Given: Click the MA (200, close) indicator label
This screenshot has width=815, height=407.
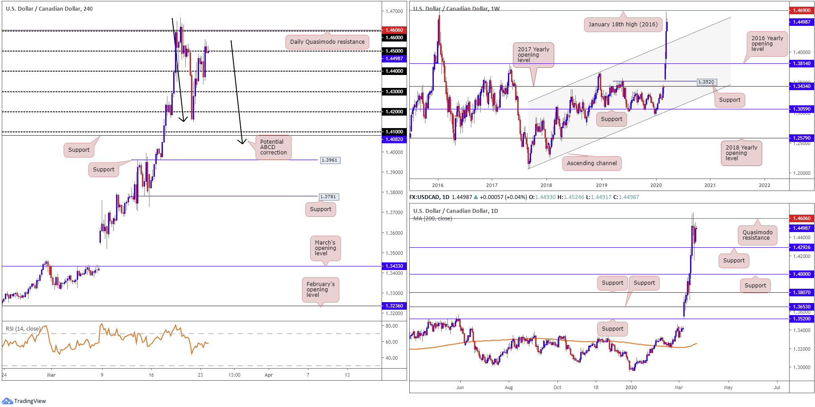Looking at the screenshot, I should 432,219.
